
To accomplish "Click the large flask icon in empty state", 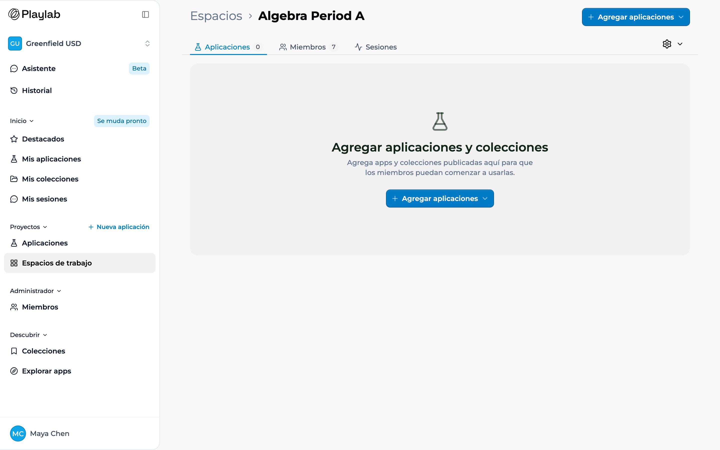I will [440, 121].
